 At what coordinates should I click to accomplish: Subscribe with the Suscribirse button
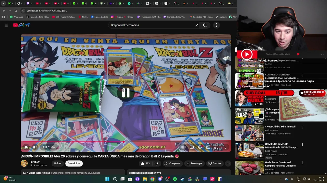[x=74, y=163]
